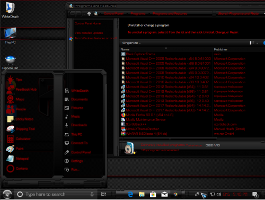This screenshot has height=200, width=265.
Task: Launch Notepad from start menu
Action: pyautogui.click(x=17, y=159)
